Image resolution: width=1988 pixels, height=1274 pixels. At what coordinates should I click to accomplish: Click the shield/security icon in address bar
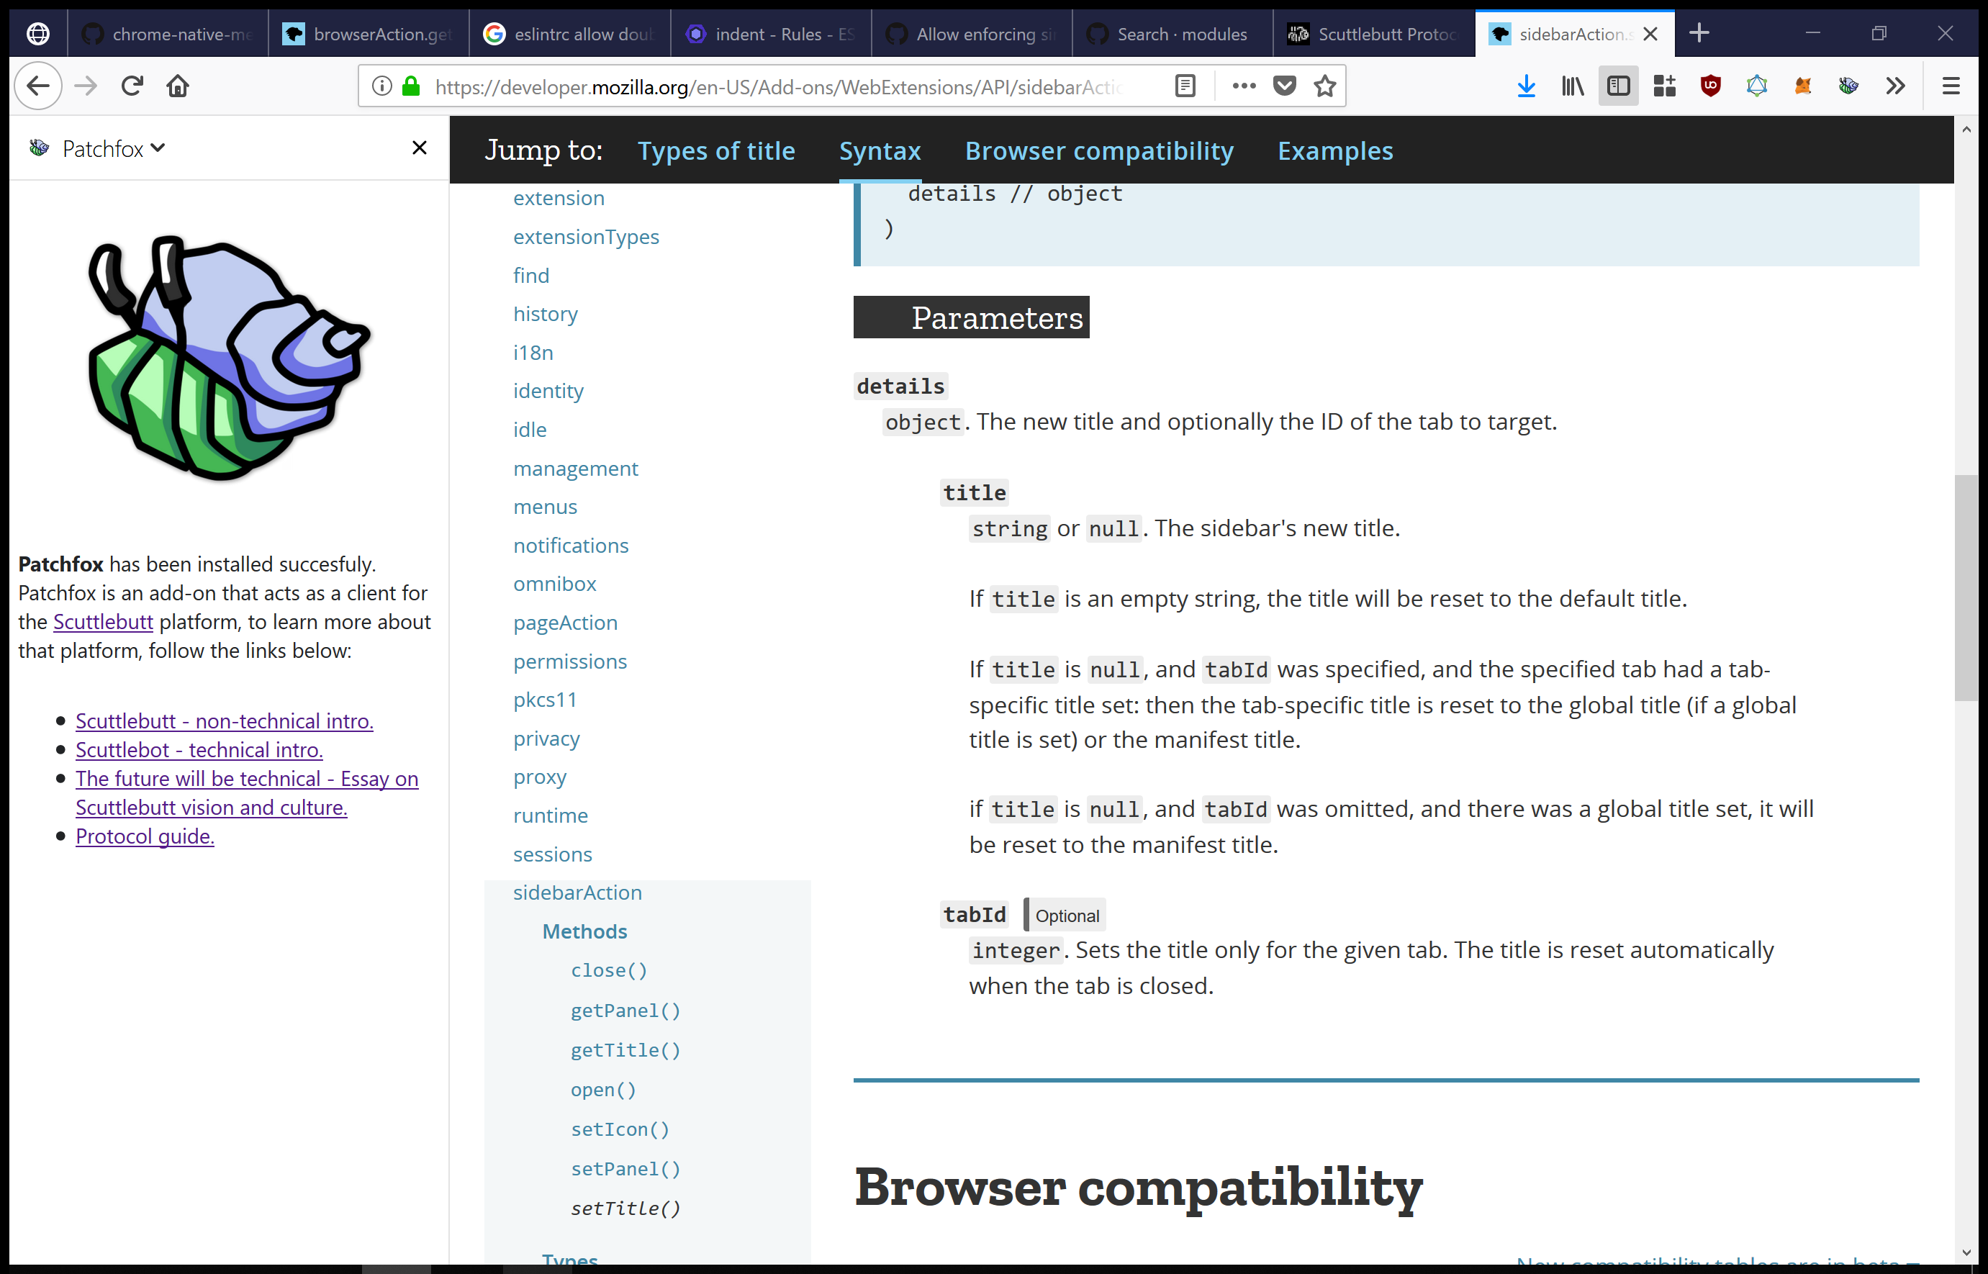(410, 86)
